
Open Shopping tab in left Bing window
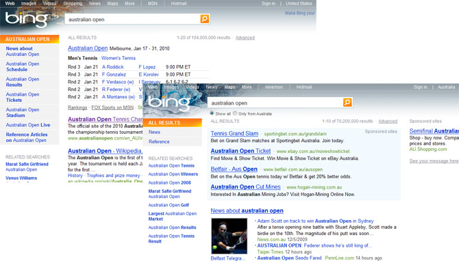click(x=73, y=3)
